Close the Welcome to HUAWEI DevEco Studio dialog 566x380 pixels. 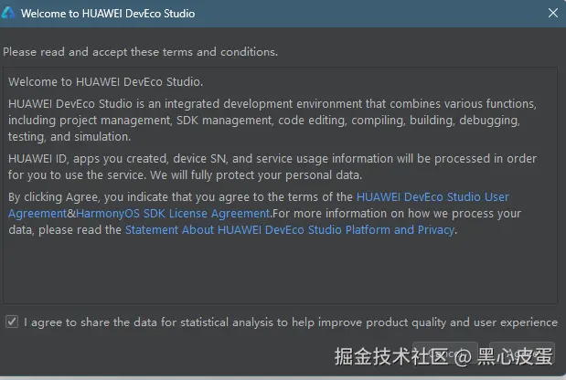click(x=552, y=14)
